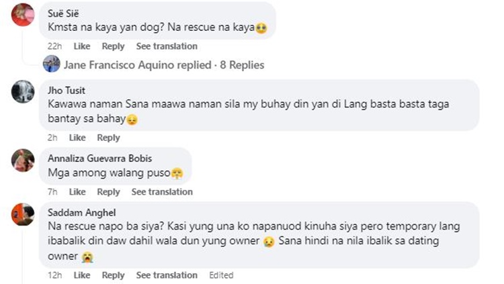
Task: Reply to Jho Tusit's comment
Action: click(108, 138)
